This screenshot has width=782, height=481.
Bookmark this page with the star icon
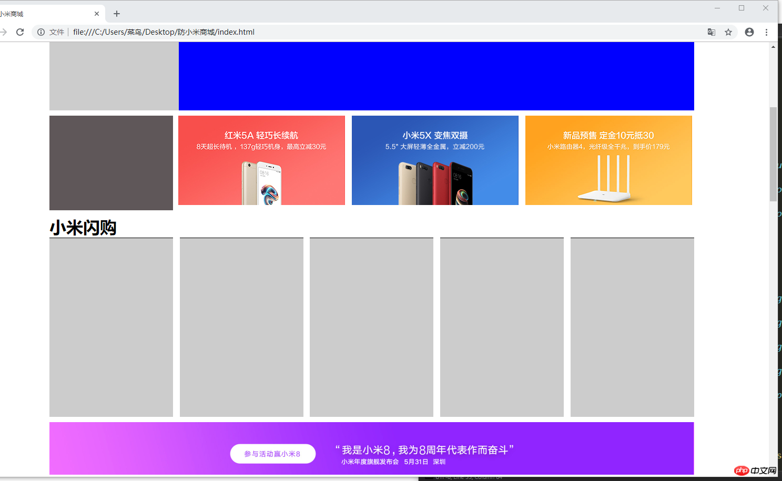click(728, 32)
